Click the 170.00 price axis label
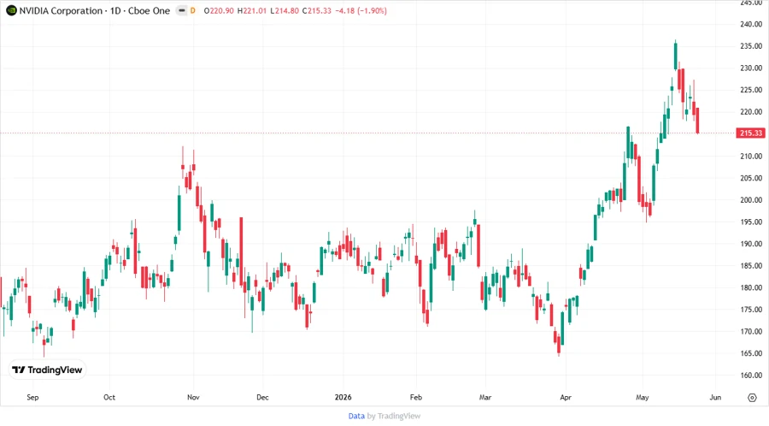This screenshot has height=426, width=769. click(x=751, y=331)
